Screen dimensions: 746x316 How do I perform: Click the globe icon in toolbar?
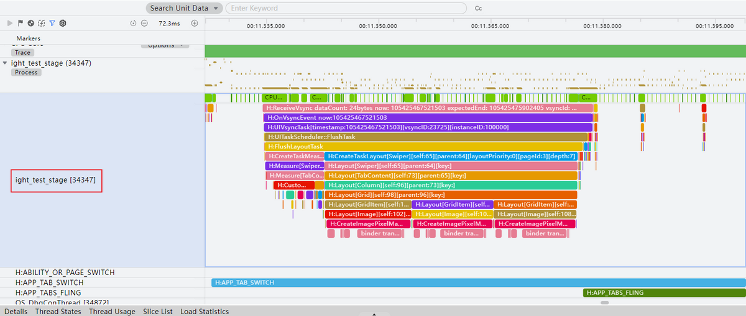(x=30, y=23)
